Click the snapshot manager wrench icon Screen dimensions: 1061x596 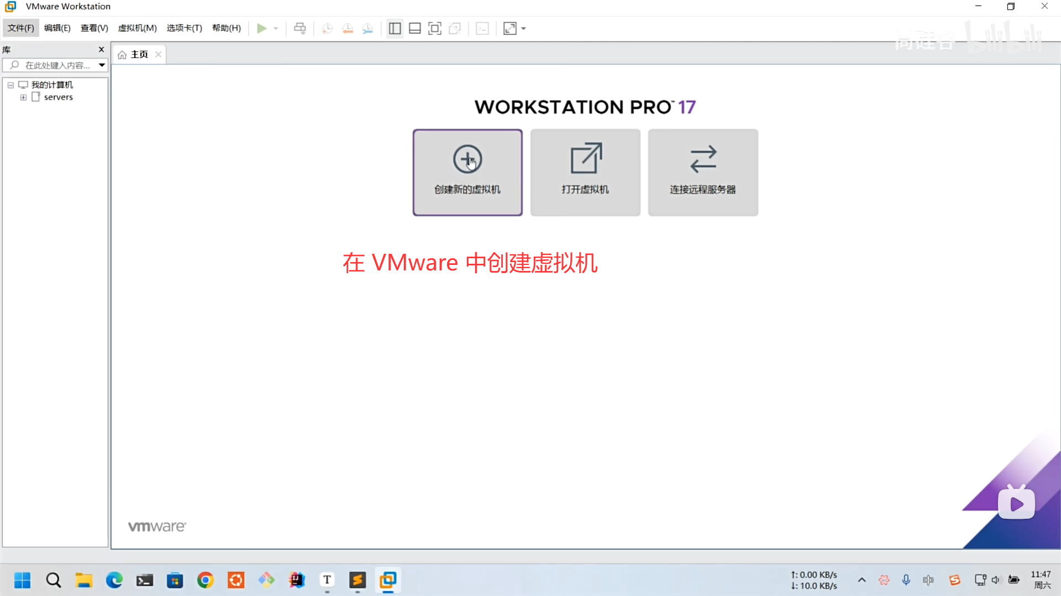click(x=367, y=29)
